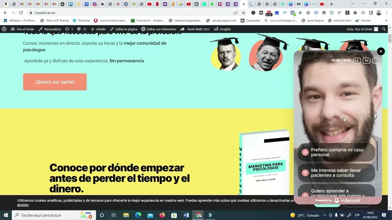Click the WordPress admin bar search icon

[x=384, y=29]
